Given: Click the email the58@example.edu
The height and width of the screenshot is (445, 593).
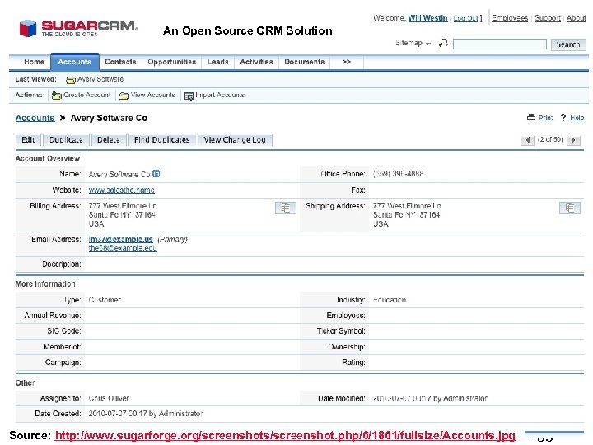Looking at the screenshot, I should point(123,248).
